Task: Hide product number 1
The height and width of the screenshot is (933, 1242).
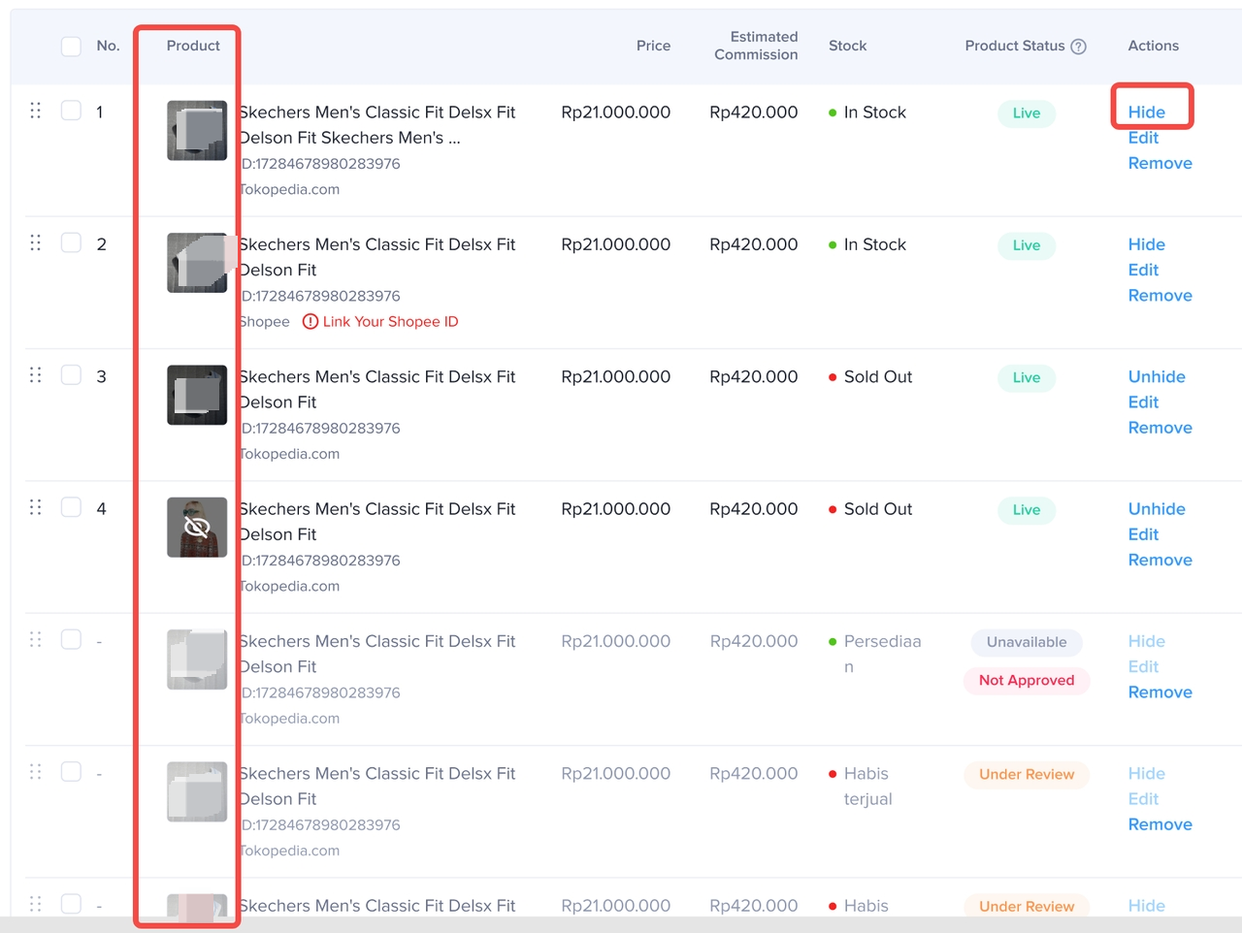Action: 1146,113
